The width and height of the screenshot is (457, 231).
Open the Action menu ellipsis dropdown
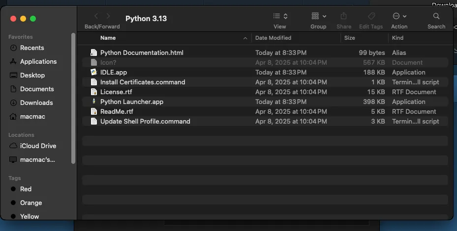coord(399,16)
